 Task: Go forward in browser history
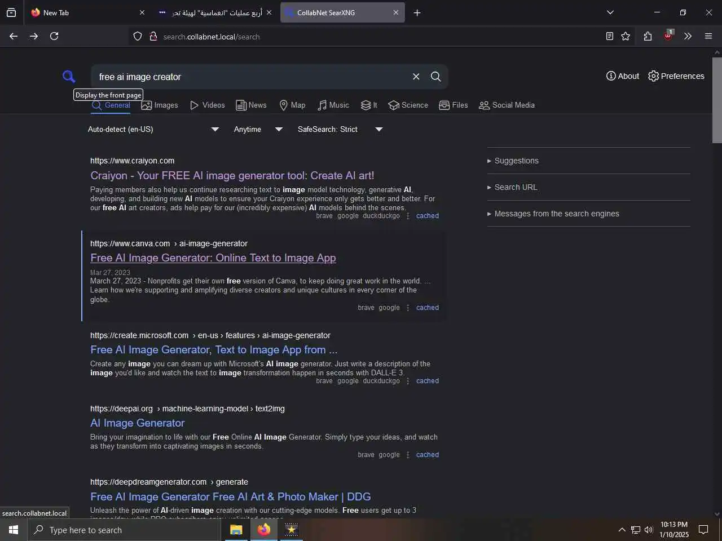(34, 36)
